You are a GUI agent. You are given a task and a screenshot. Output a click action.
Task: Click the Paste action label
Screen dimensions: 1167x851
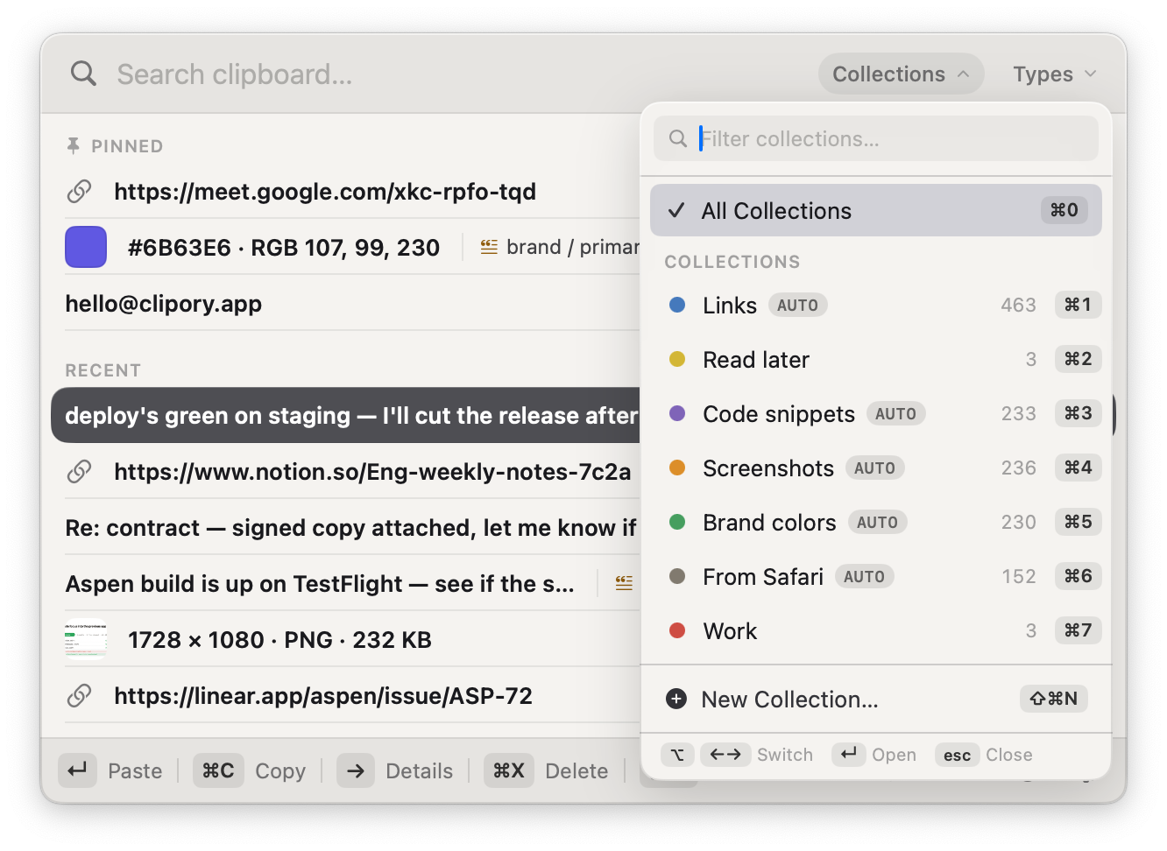[135, 771]
